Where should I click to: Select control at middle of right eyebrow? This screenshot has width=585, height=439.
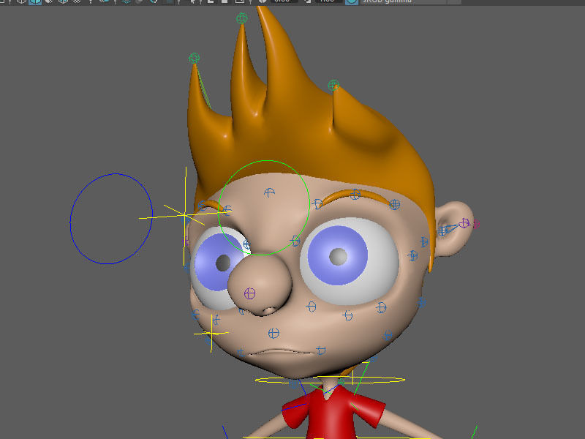coord(355,194)
